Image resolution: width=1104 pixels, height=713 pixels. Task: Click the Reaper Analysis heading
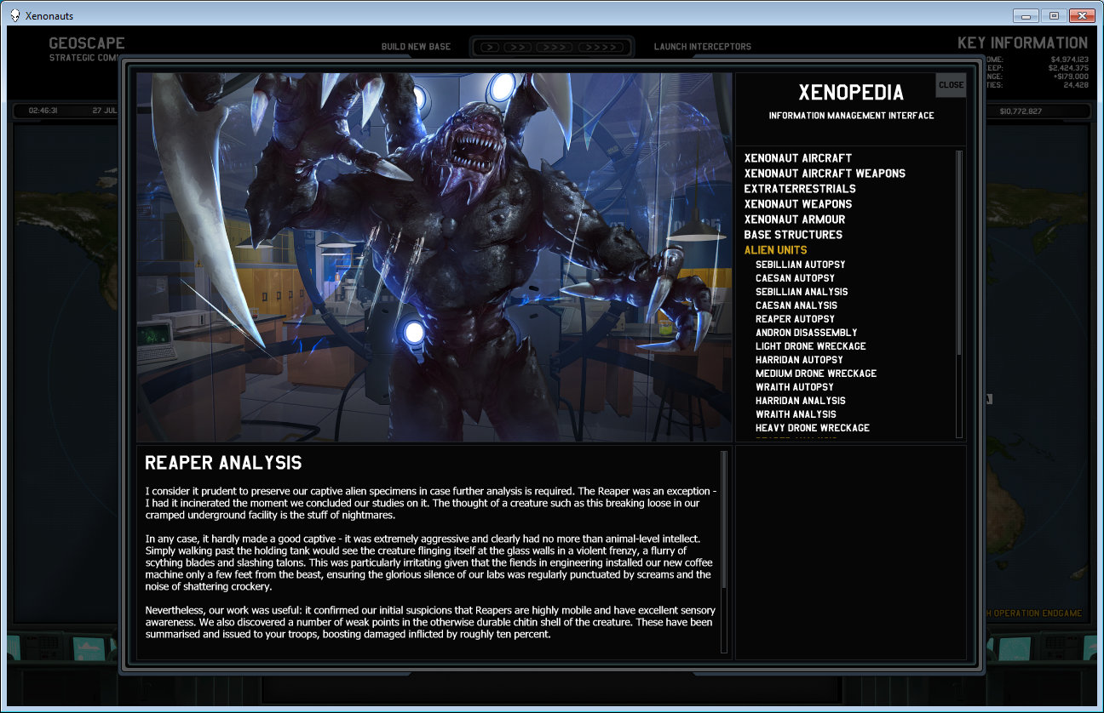(x=223, y=464)
